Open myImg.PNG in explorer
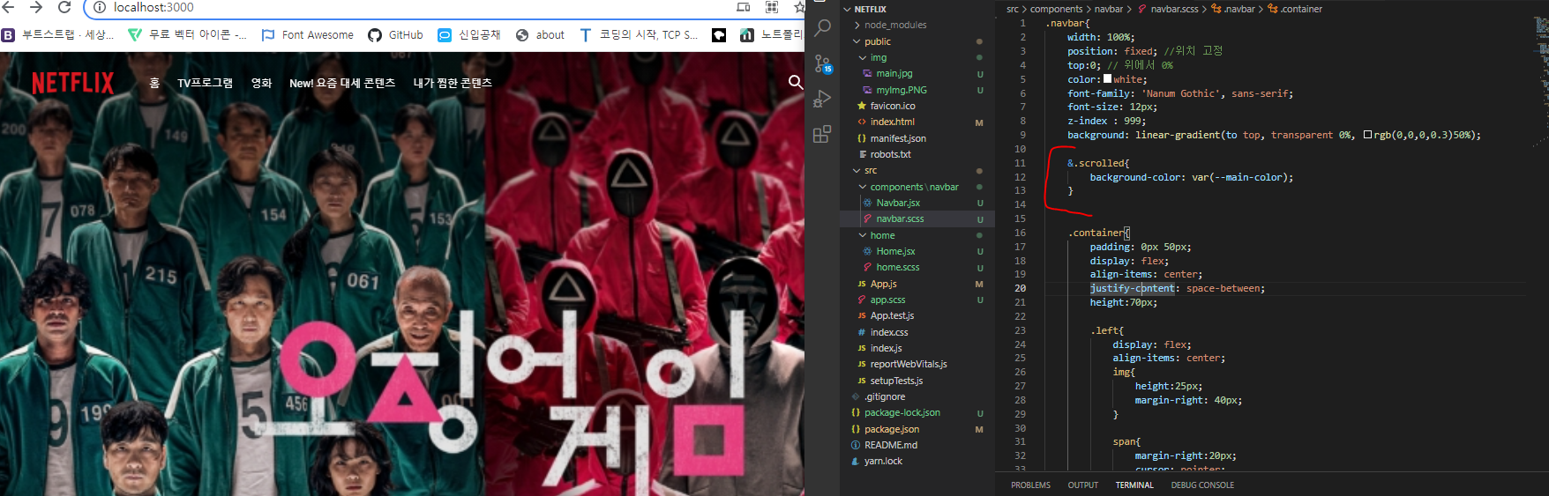 (902, 90)
